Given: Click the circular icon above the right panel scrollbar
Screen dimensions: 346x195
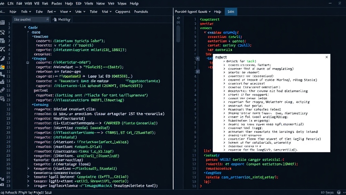Looking at the screenshot, I should 178,18.
